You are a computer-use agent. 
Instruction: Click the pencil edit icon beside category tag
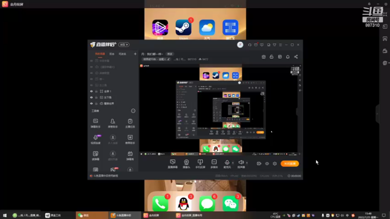click(x=168, y=59)
